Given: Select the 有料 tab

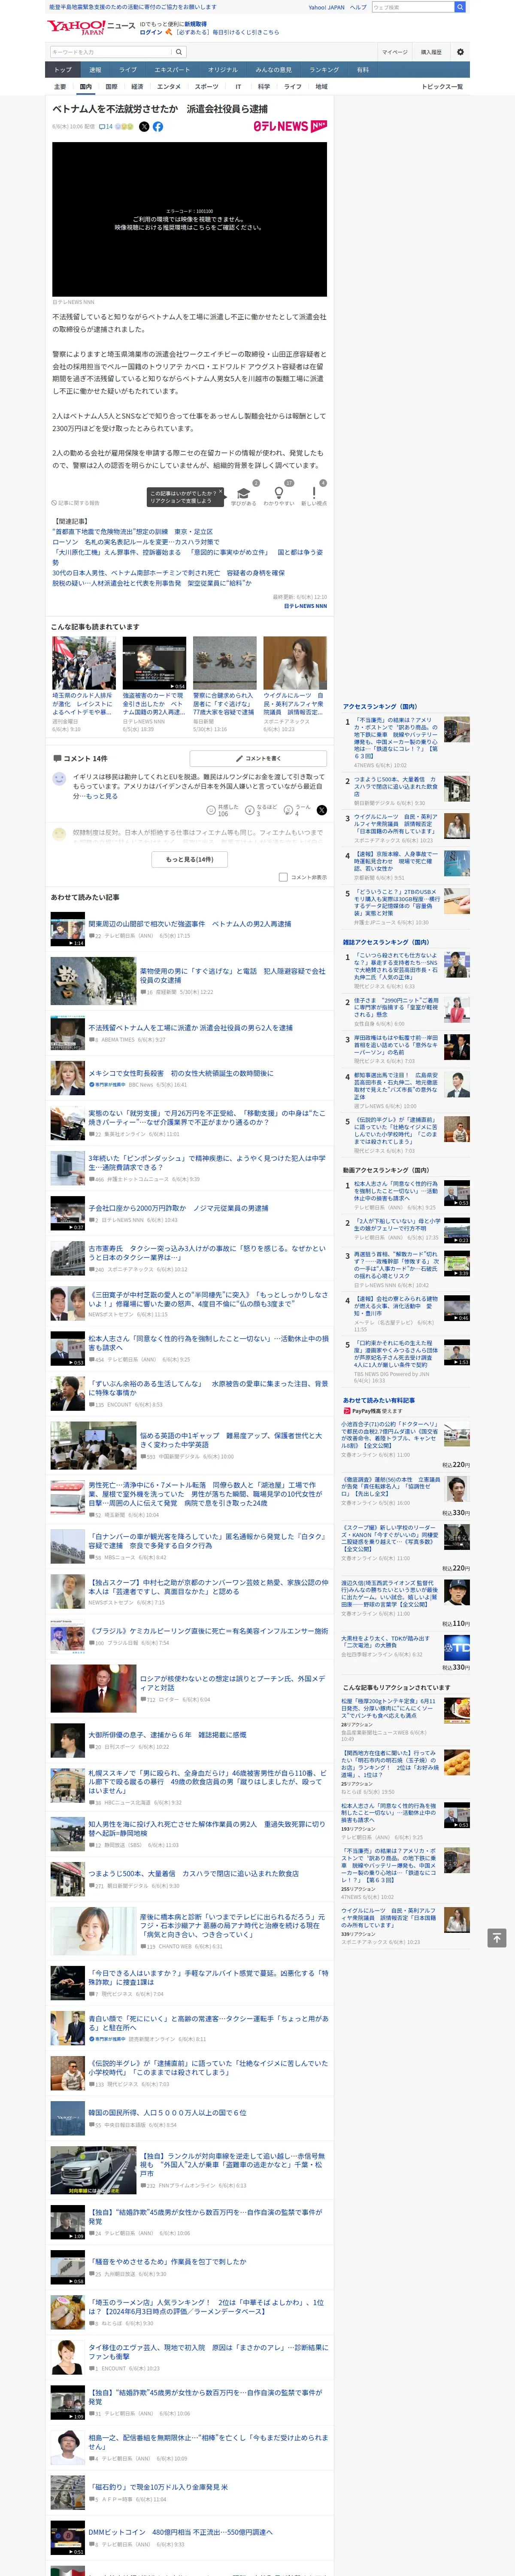Looking at the screenshot, I should pyautogui.click(x=363, y=70).
